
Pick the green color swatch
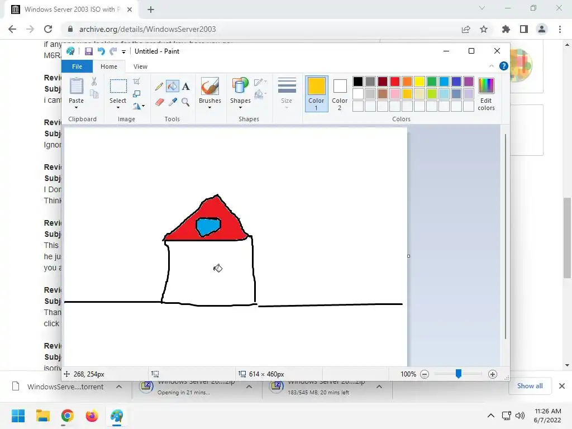tap(432, 82)
